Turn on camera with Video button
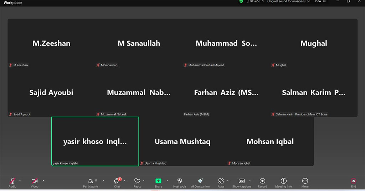 [35, 182]
